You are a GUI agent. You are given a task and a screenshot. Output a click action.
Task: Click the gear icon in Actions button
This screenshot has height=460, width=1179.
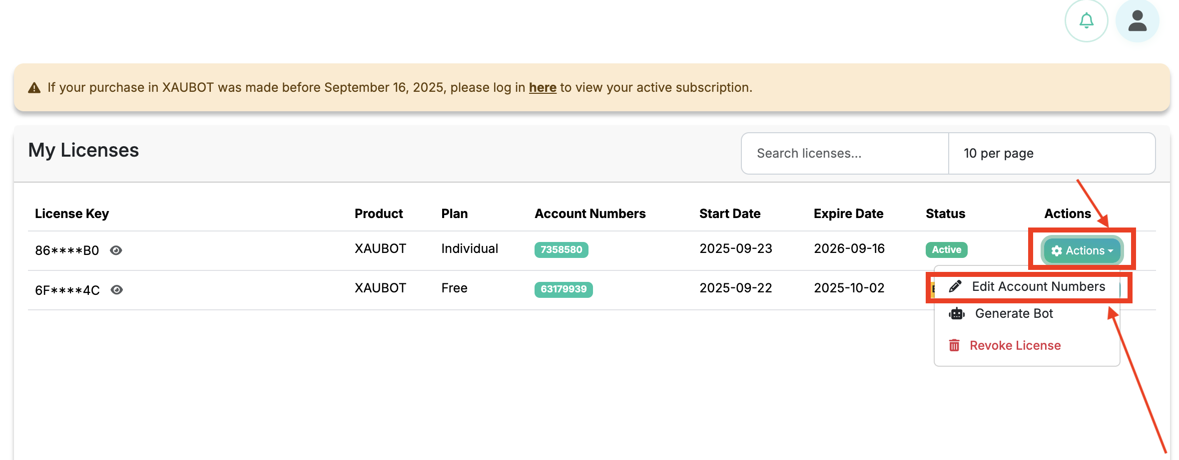pyautogui.click(x=1056, y=250)
